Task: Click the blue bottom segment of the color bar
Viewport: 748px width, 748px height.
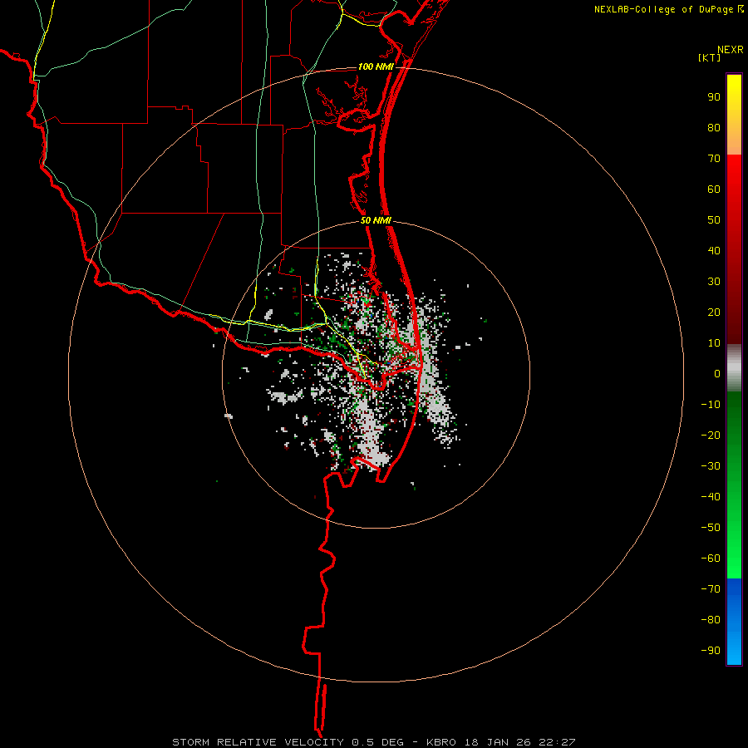Action: pos(734,622)
